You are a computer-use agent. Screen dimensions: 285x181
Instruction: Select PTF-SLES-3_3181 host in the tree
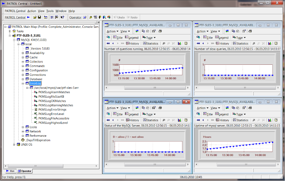click(28, 35)
